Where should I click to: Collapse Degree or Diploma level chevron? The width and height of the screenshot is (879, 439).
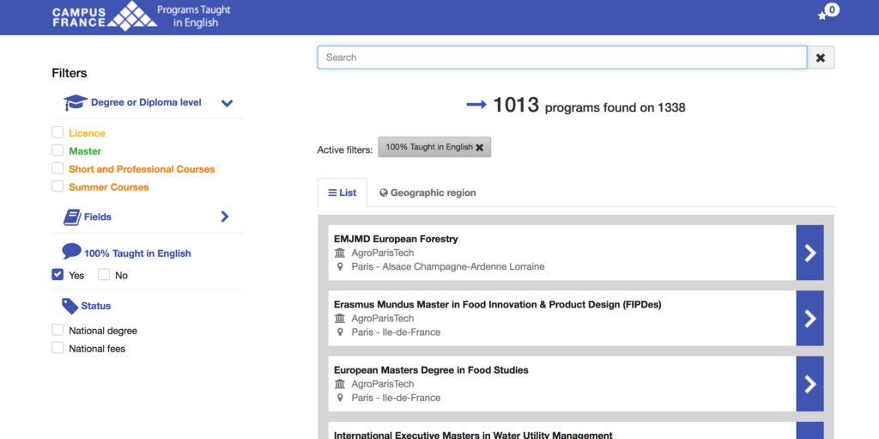click(227, 103)
